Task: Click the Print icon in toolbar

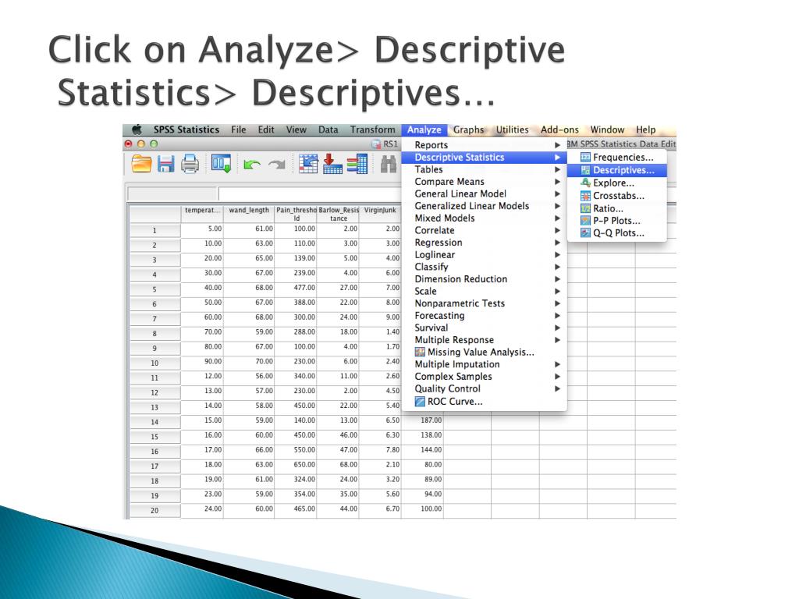Action: tap(190, 164)
